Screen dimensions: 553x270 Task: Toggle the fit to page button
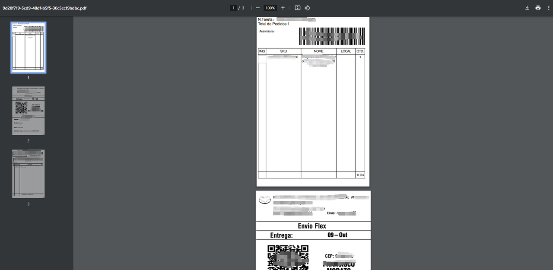click(297, 8)
